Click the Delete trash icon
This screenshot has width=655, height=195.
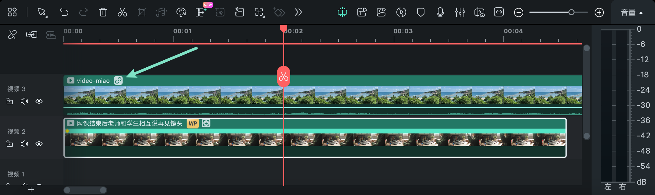(x=103, y=12)
